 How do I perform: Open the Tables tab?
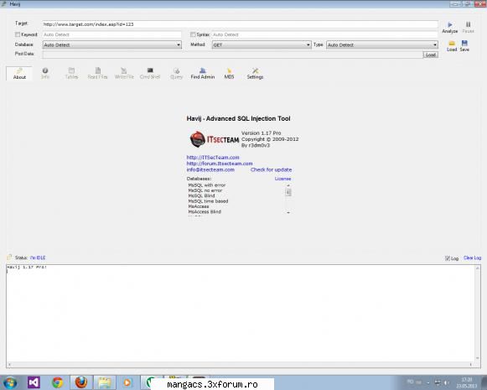click(x=71, y=74)
